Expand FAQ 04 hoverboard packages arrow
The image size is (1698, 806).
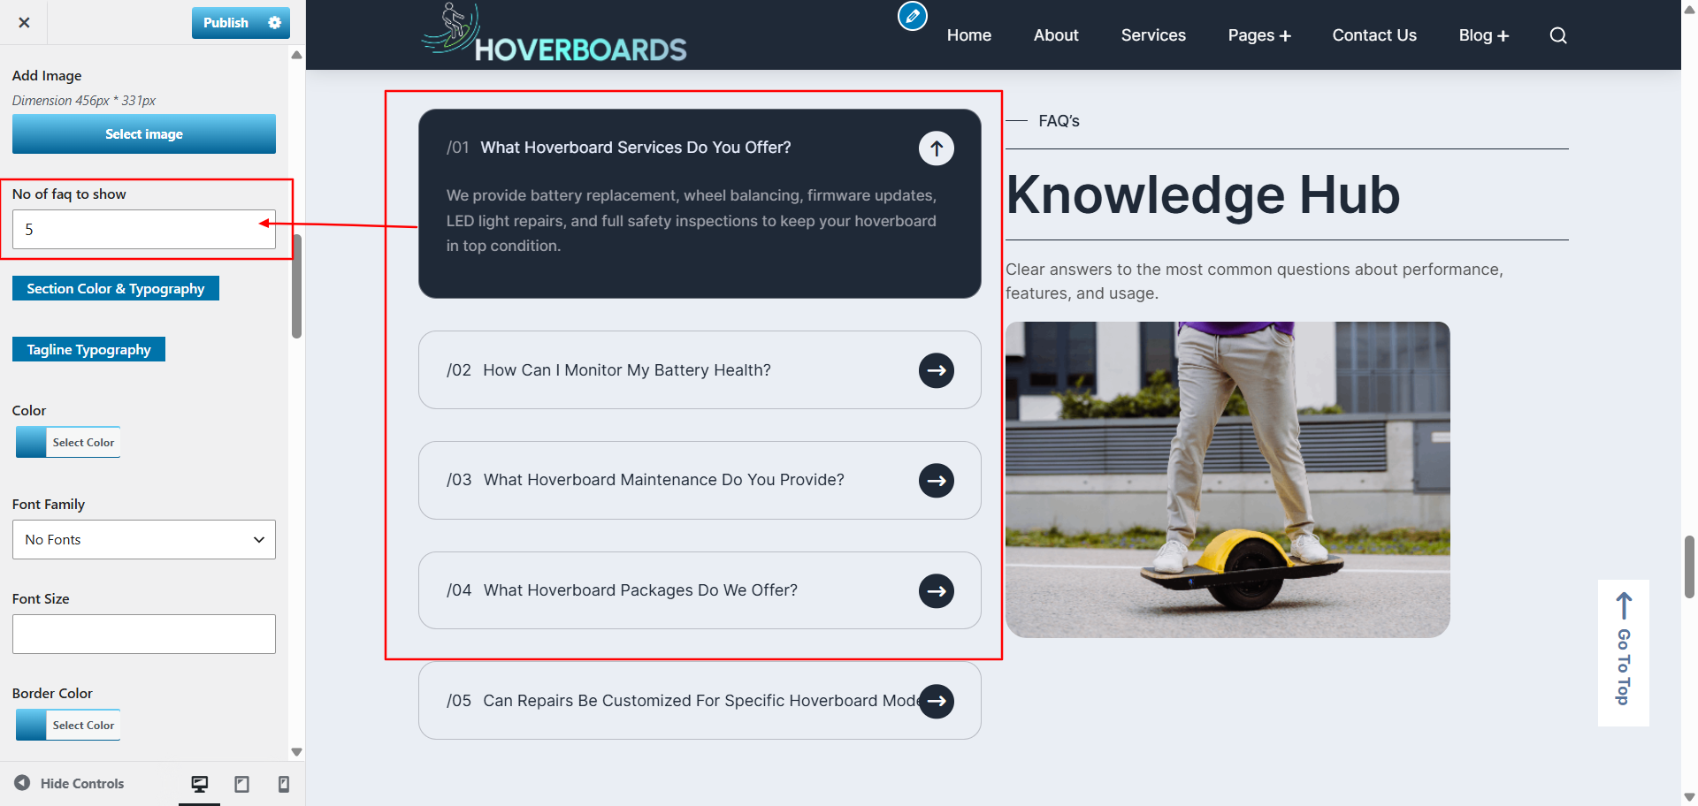click(936, 591)
